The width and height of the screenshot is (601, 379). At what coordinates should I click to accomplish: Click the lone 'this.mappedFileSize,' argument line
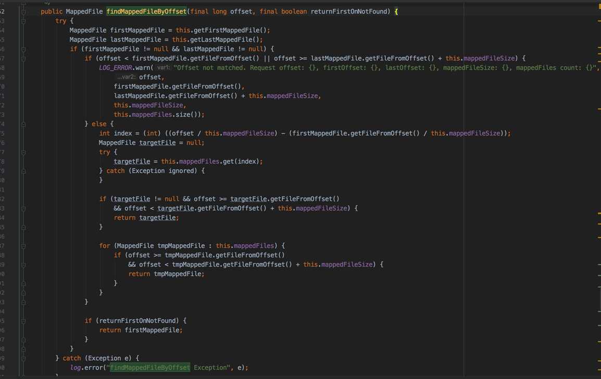149,105
